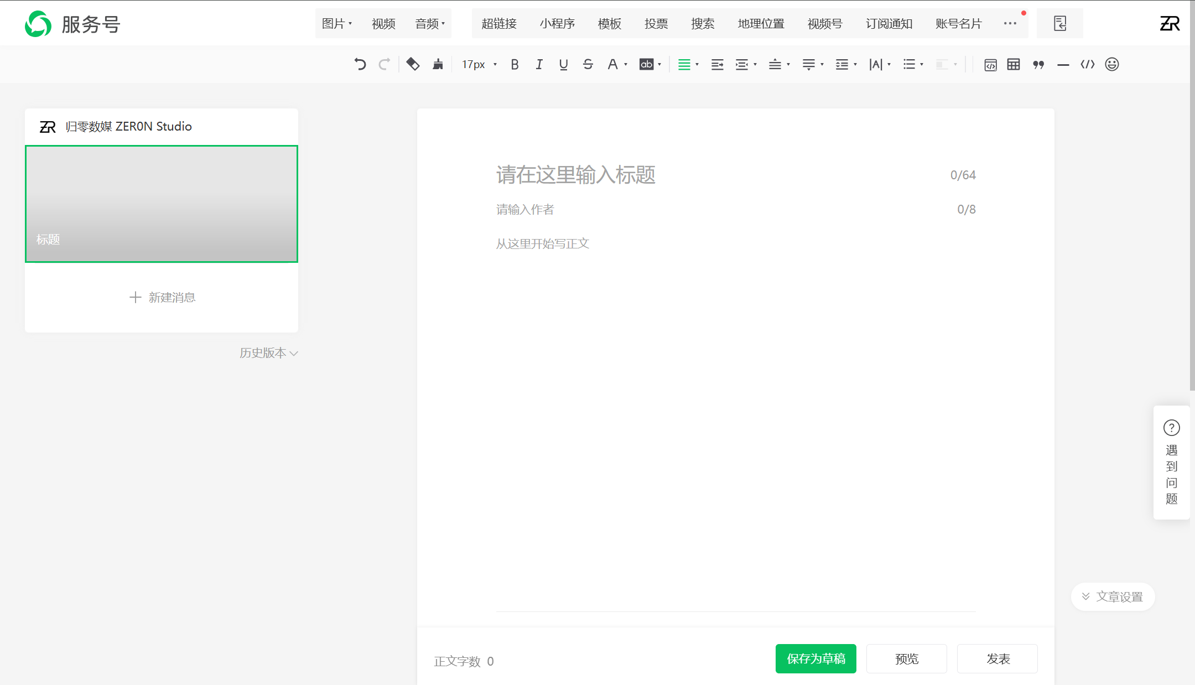Open the 图片 image dropdown menu
Image resolution: width=1195 pixels, height=685 pixels.
(337, 24)
